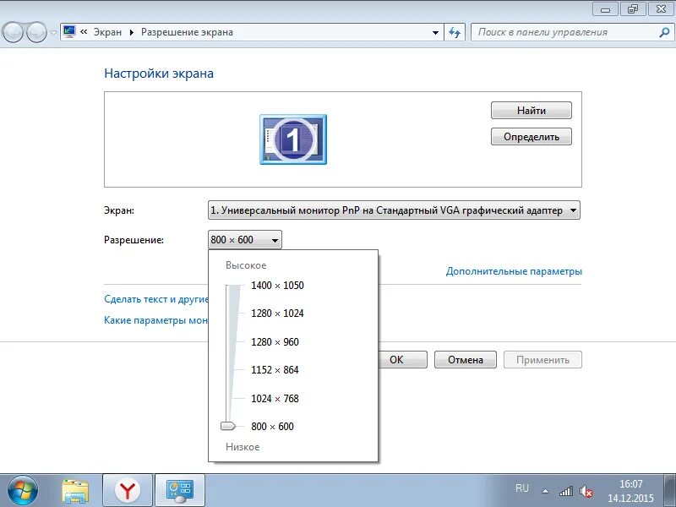Choose 1024 × 768 resolution

click(275, 398)
